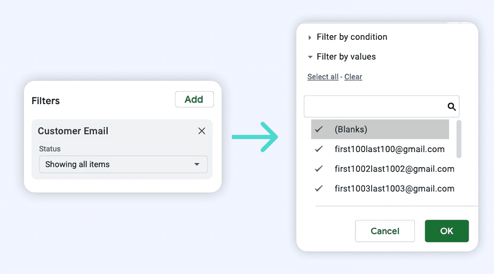Confirm the filter with OK

click(x=447, y=231)
